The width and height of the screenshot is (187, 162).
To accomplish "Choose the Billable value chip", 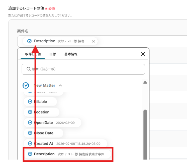I will coord(40,102).
